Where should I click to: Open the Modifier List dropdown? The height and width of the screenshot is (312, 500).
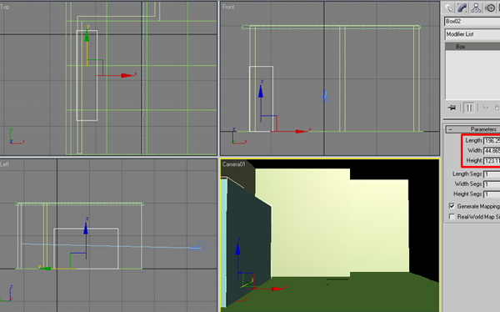click(x=472, y=34)
